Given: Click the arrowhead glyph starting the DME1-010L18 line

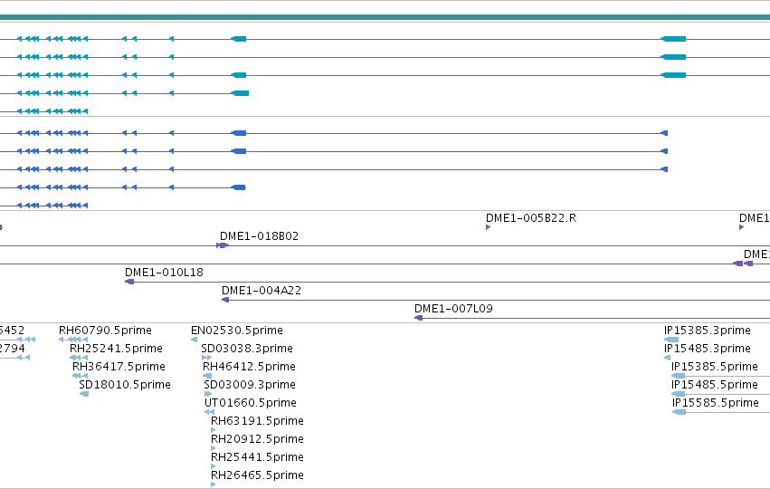Looking at the screenshot, I should tap(129, 282).
